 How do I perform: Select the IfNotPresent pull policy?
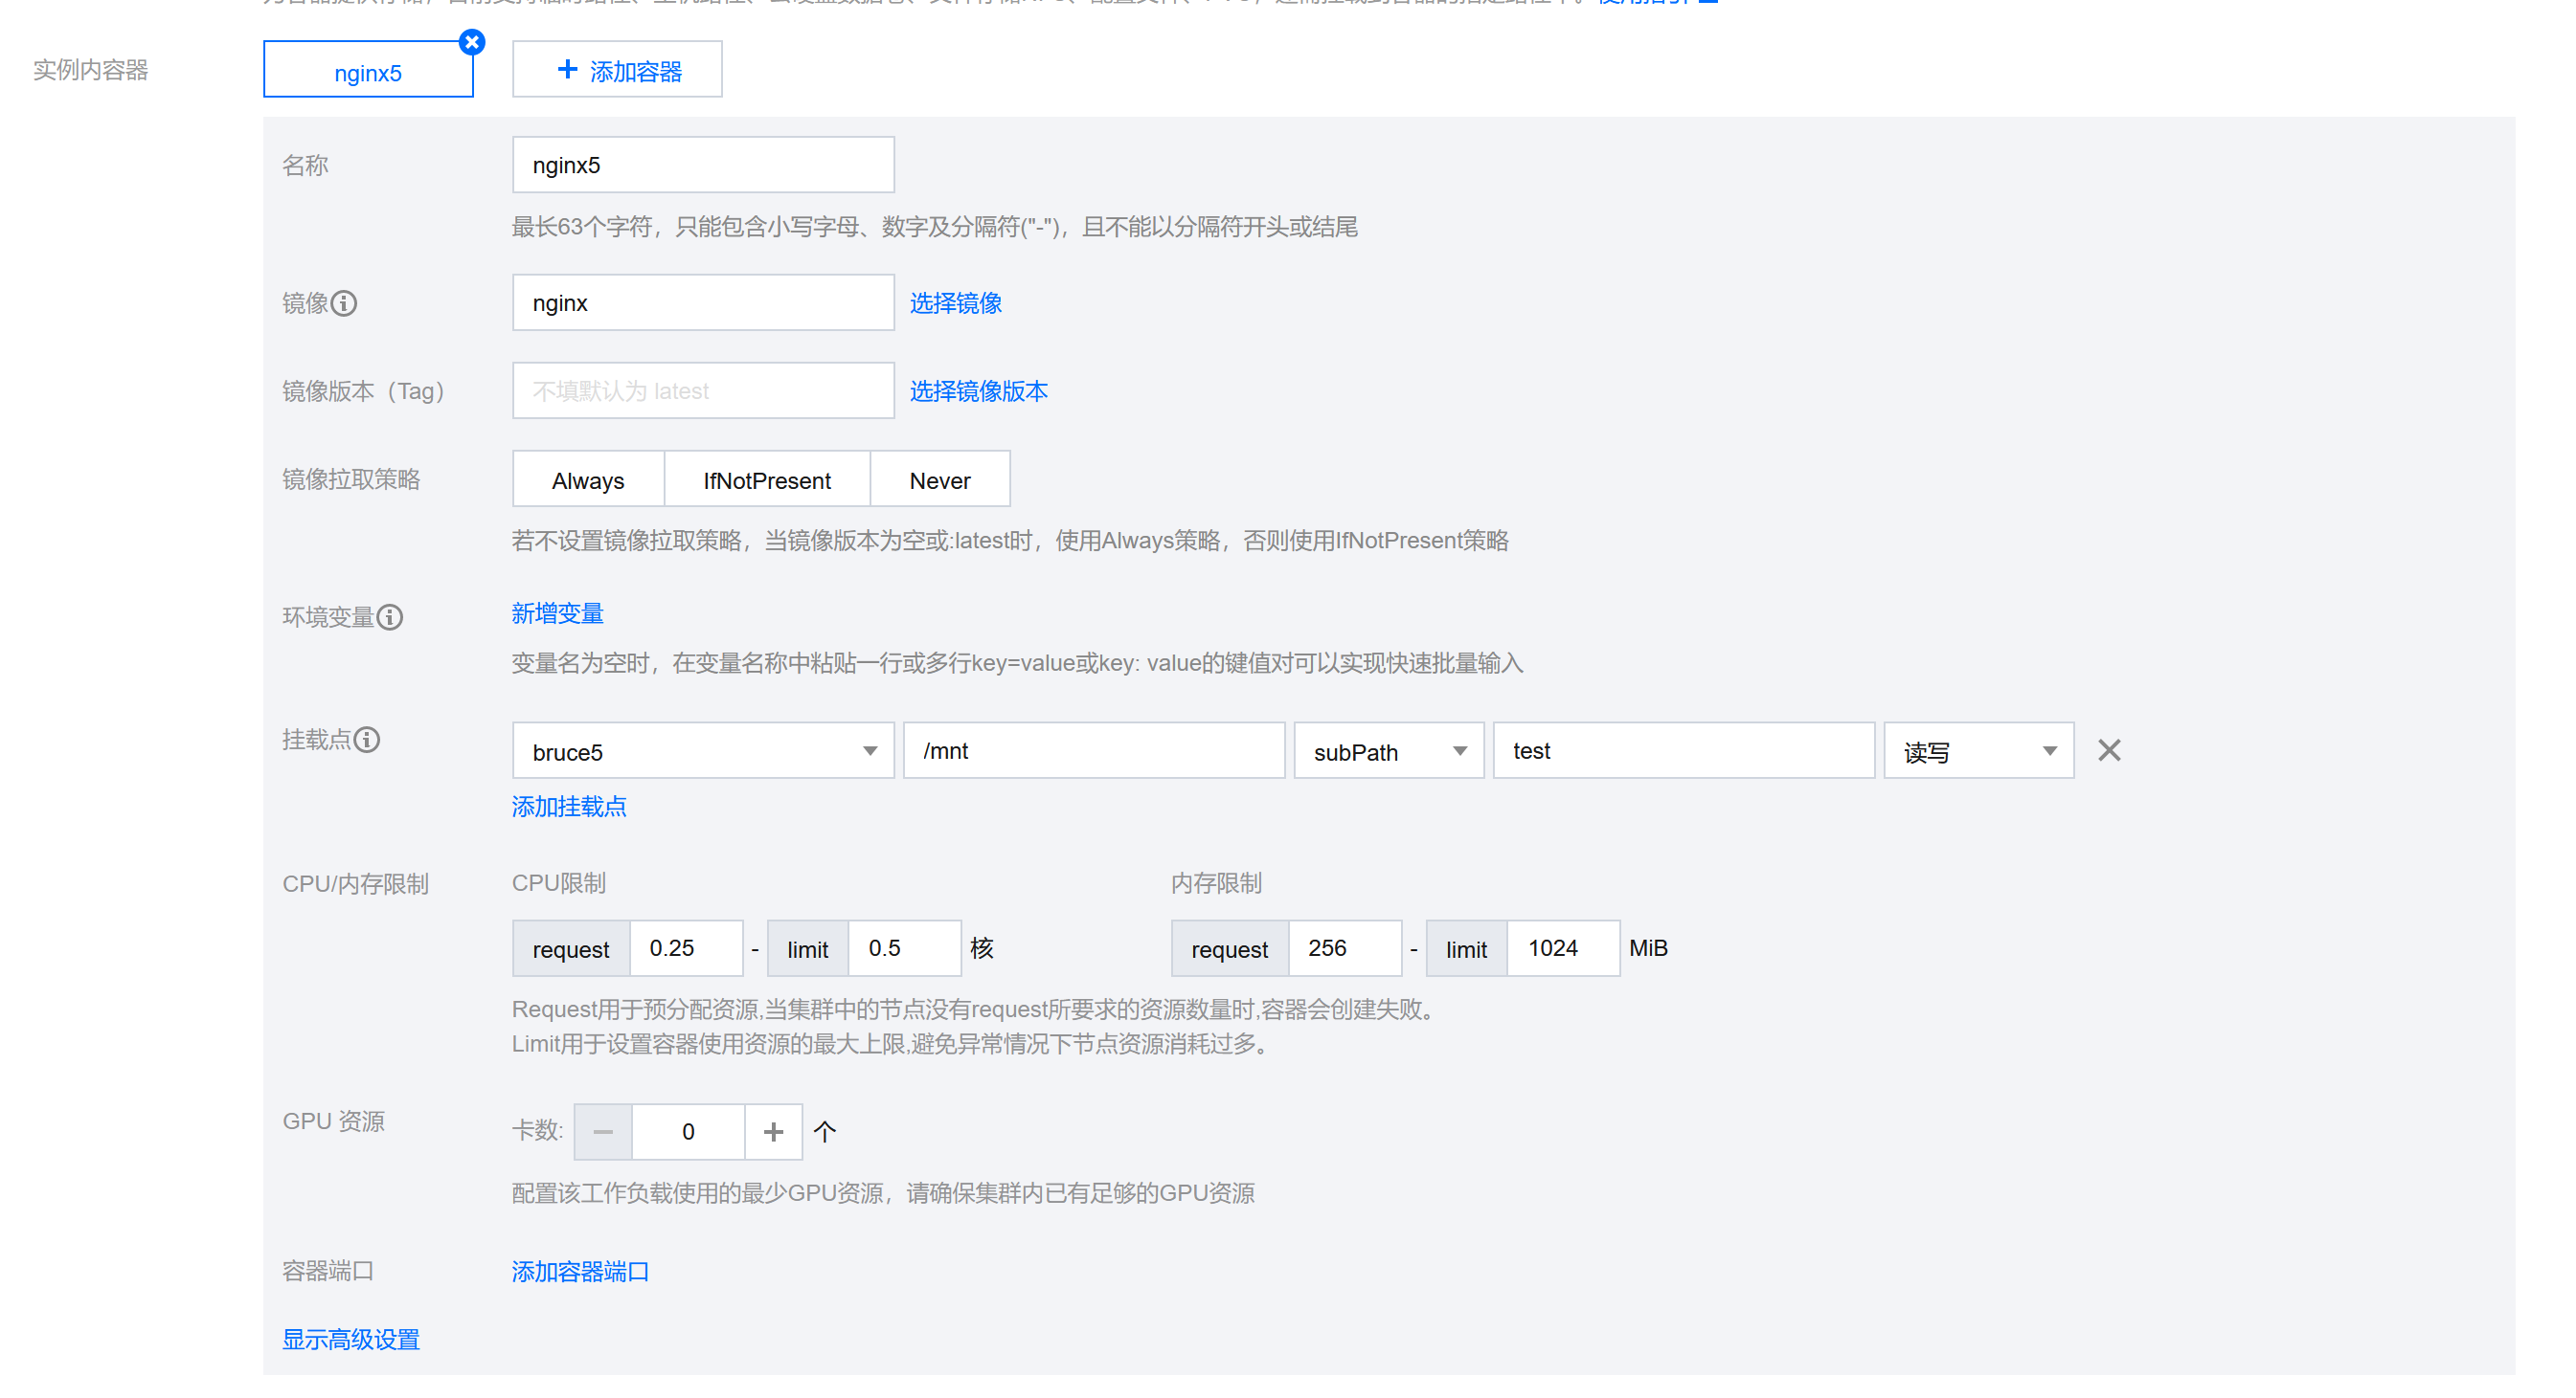point(767,479)
